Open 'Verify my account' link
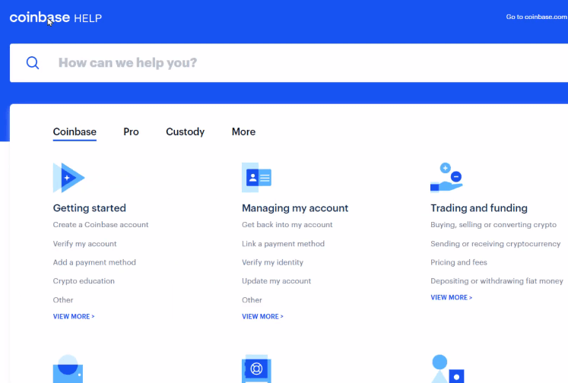The image size is (568, 383). [84, 244]
